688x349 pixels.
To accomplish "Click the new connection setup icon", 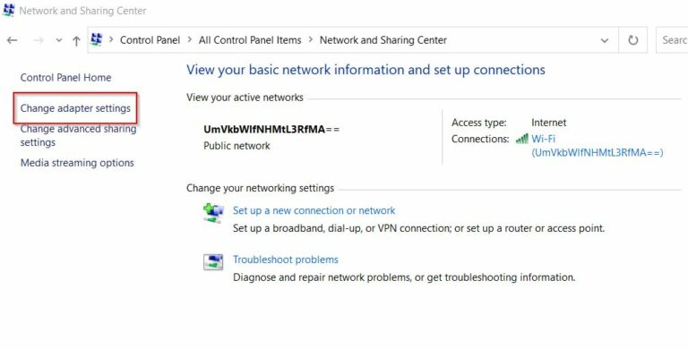I will [x=213, y=213].
